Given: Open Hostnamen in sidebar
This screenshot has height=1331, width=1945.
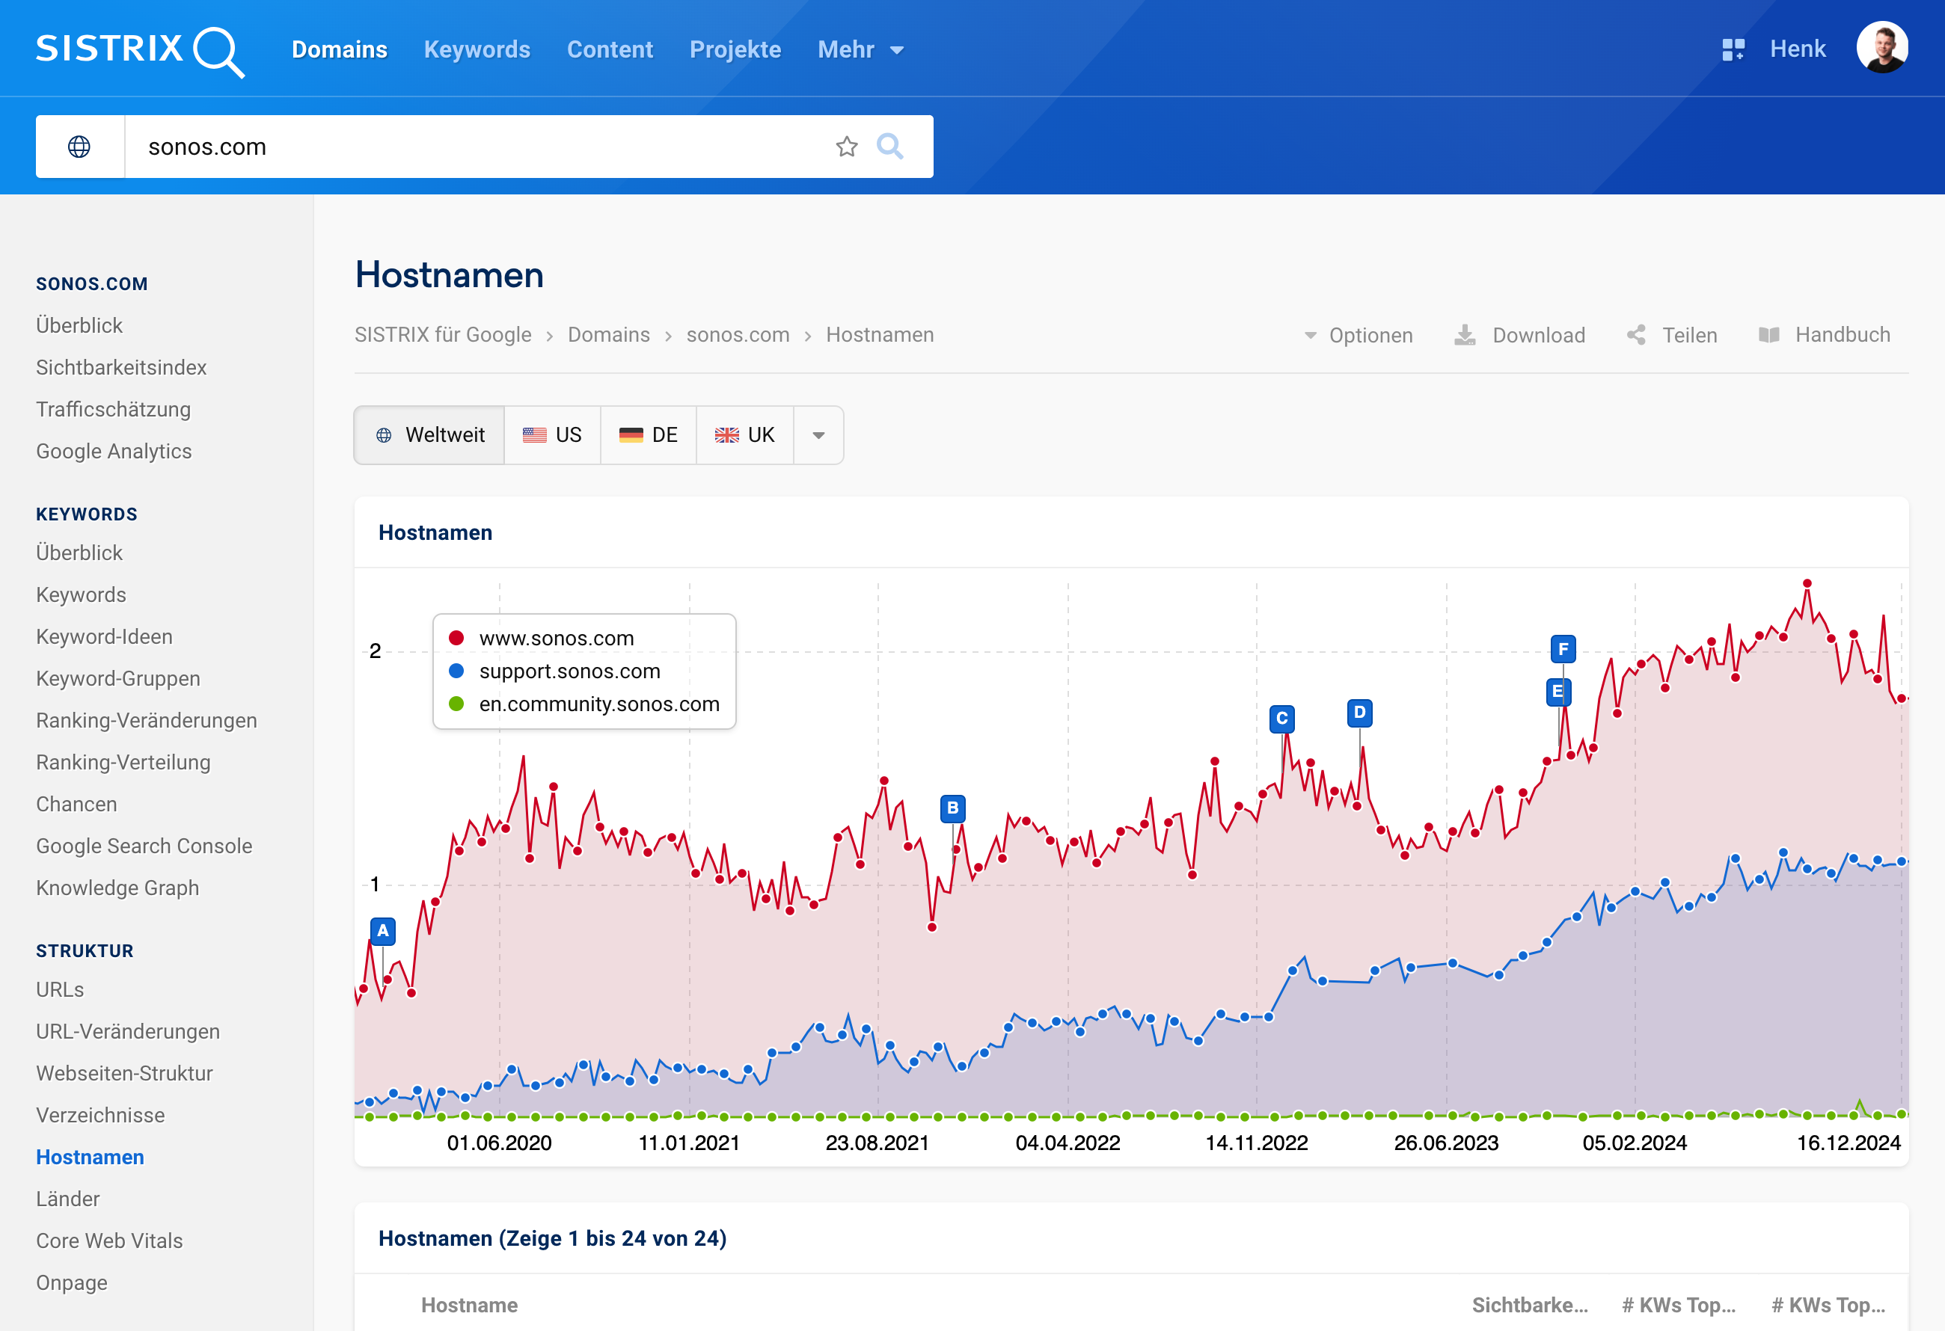Looking at the screenshot, I should click(90, 1158).
